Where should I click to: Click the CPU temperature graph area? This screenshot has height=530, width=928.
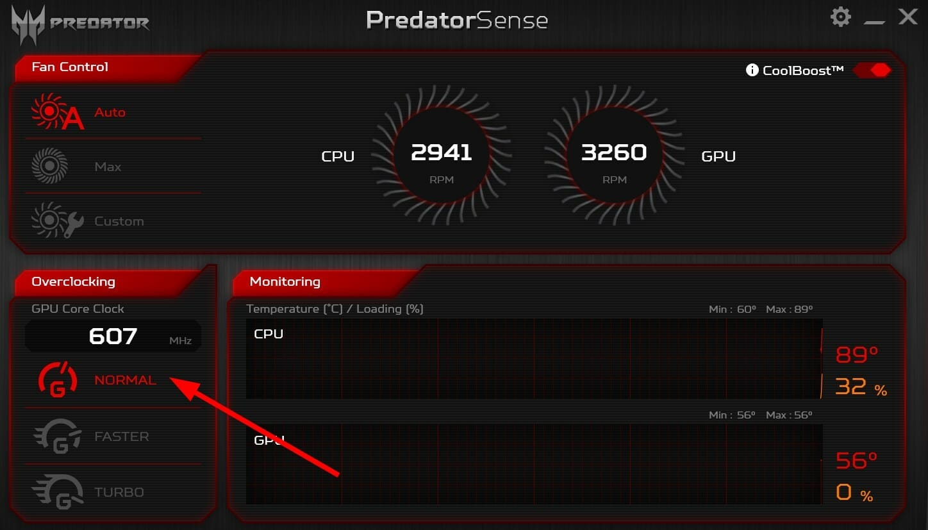tap(534, 359)
